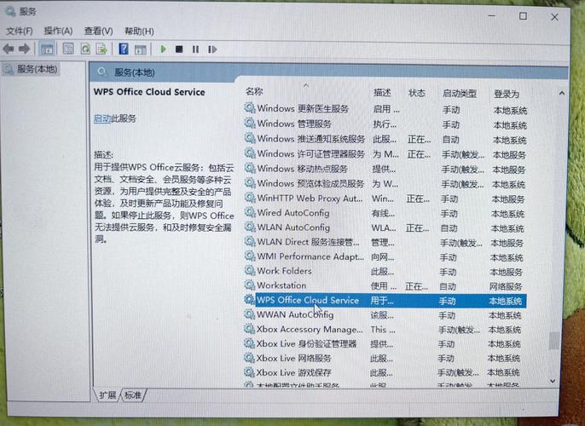Screen dimensions: 585x426
Task: Click gear icon of WWAN AutoConfig row
Action: point(249,314)
